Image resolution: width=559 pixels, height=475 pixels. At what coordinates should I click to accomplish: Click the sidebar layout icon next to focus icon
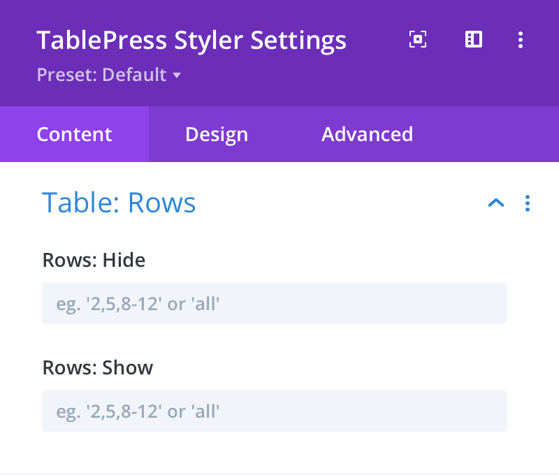pos(473,39)
